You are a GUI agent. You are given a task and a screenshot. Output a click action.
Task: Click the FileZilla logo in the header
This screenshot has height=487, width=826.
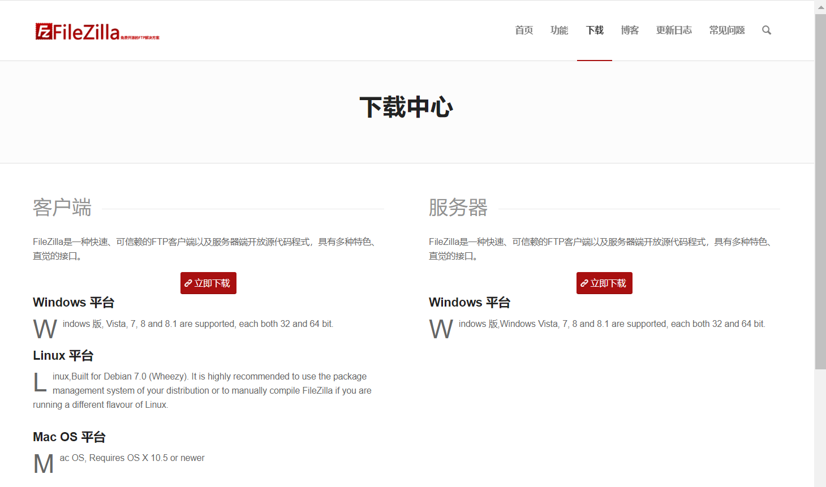(97, 31)
